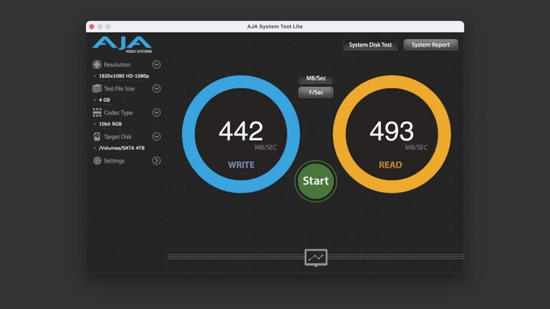Click the Codec Type grid icon
The image size is (550, 309).
(97, 113)
